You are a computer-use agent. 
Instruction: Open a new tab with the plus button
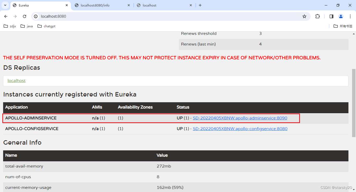(200, 5)
